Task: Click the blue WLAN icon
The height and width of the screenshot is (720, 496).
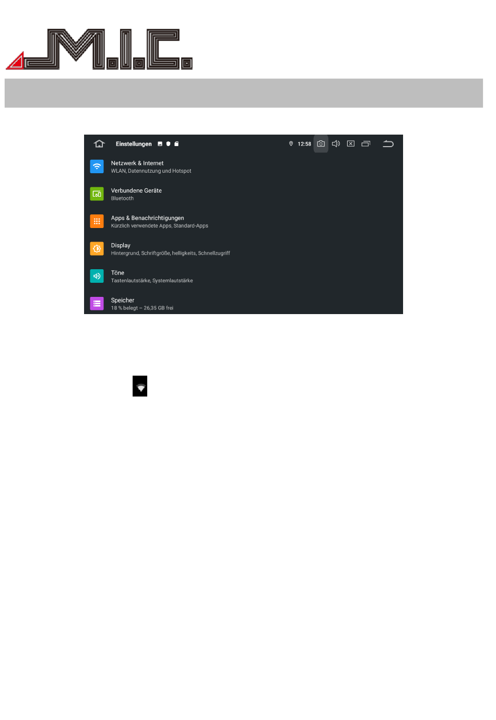Action: [97, 166]
